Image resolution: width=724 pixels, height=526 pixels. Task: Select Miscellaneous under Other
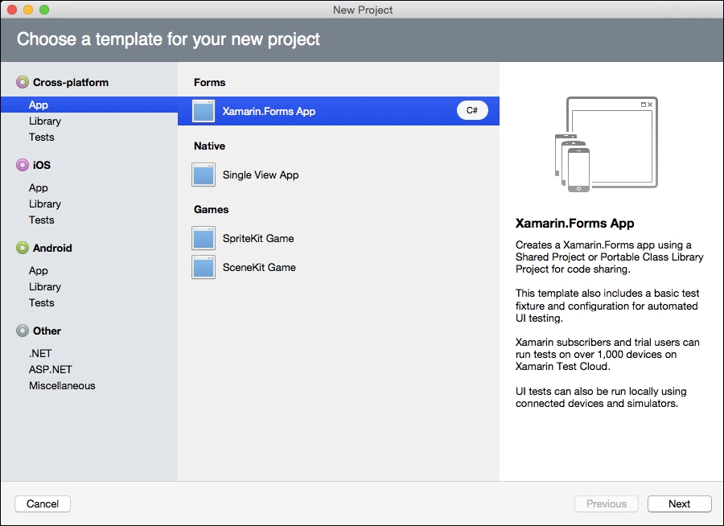click(62, 385)
